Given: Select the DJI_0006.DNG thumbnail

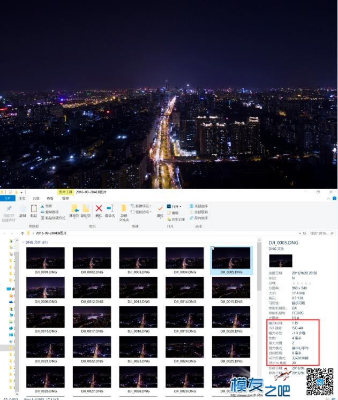Looking at the screenshot, I should tap(46, 288).
